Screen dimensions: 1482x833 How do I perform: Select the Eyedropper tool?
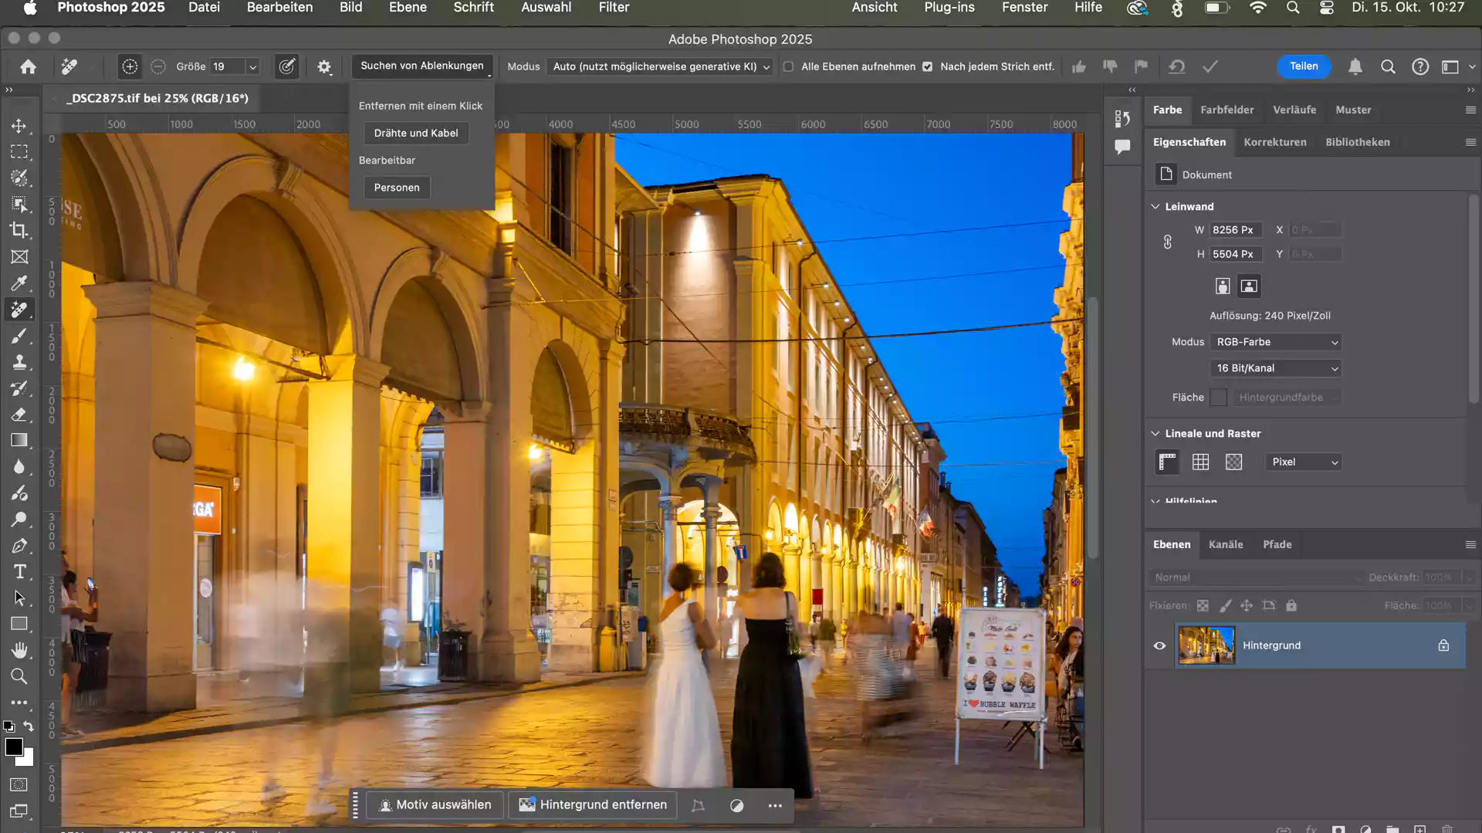tap(19, 283)
